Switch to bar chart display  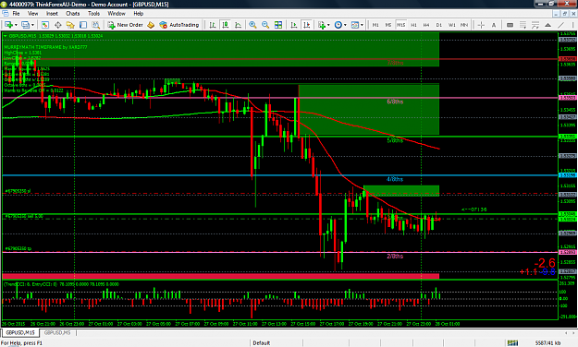(x=213, y=25)
